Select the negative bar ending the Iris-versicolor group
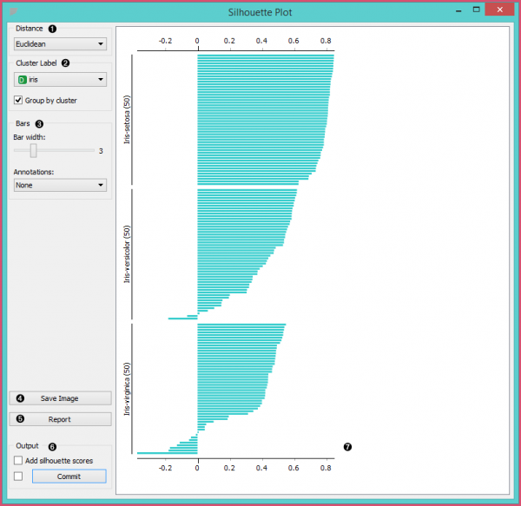521x506 pixels. coord(182,319)
